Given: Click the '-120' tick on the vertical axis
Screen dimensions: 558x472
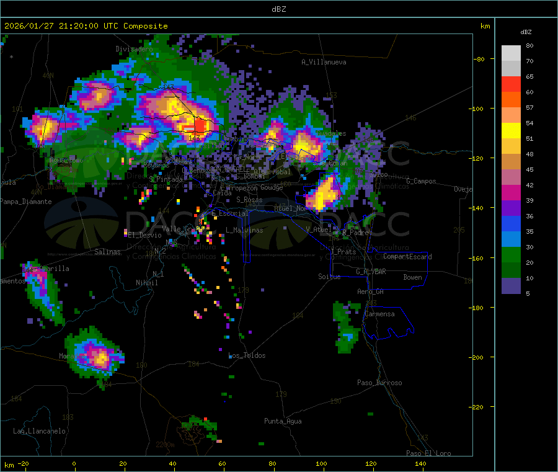Looking at the screenshot, I should 477,158.
